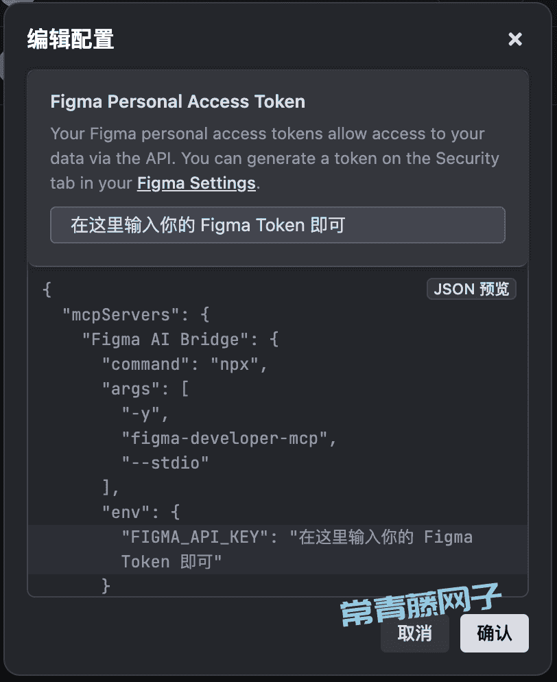The width and height of the screenshot is (557, 682).
Task: Click the "figma-developer-mcp" argument text
Action: 228,438
